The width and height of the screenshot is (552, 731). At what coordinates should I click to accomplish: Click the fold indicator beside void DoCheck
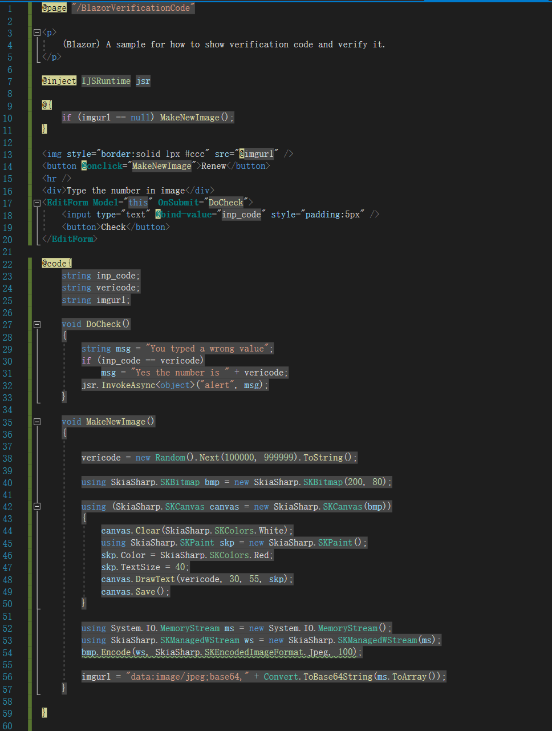point(36,324)
